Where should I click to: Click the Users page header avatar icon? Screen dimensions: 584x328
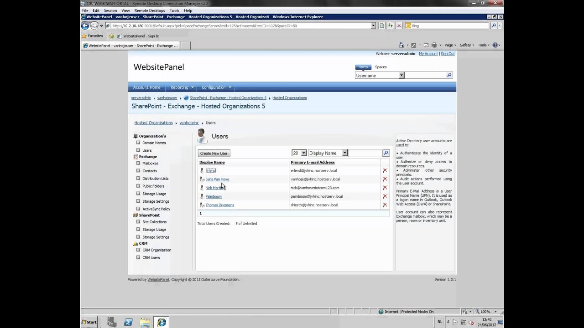click(x=201, y=136)
